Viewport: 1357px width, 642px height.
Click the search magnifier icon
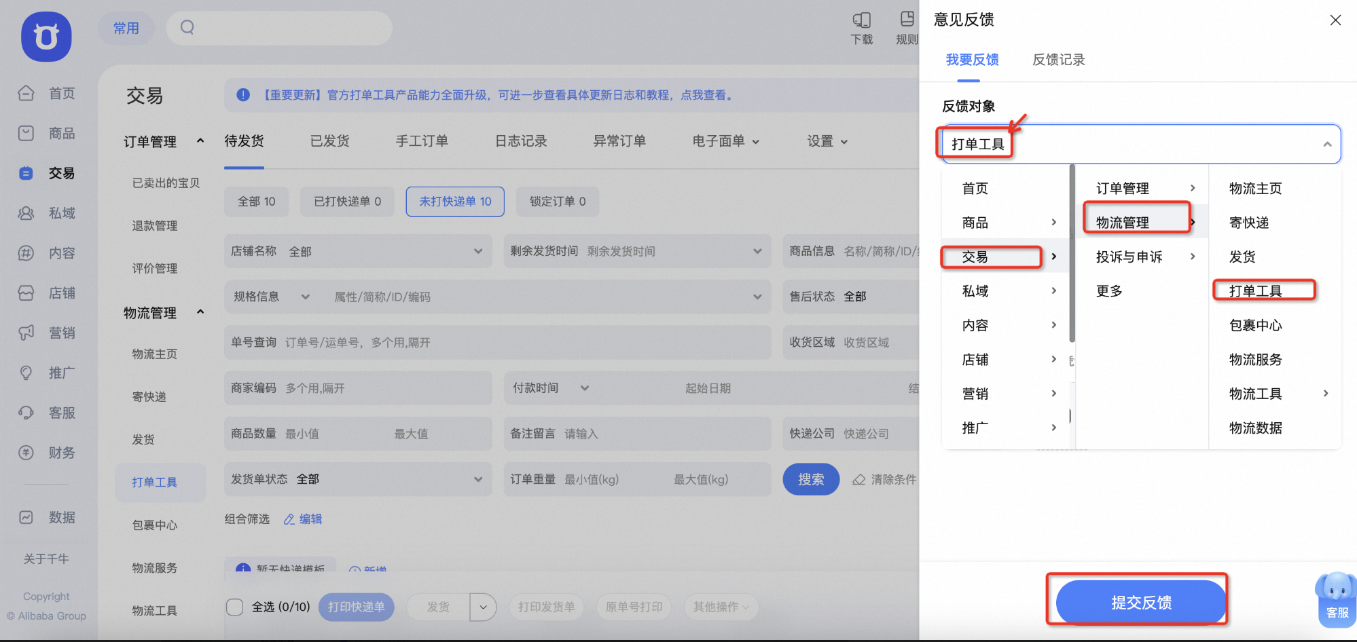(187, 27)
